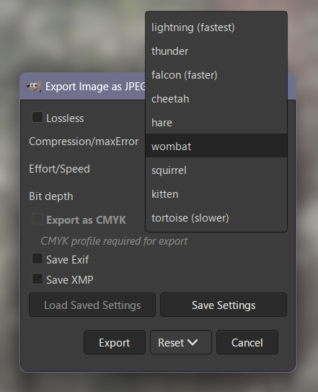Screen dimensions: 318x392
Task: Click the Save Settings button
Action: click(x=224, y=305)
